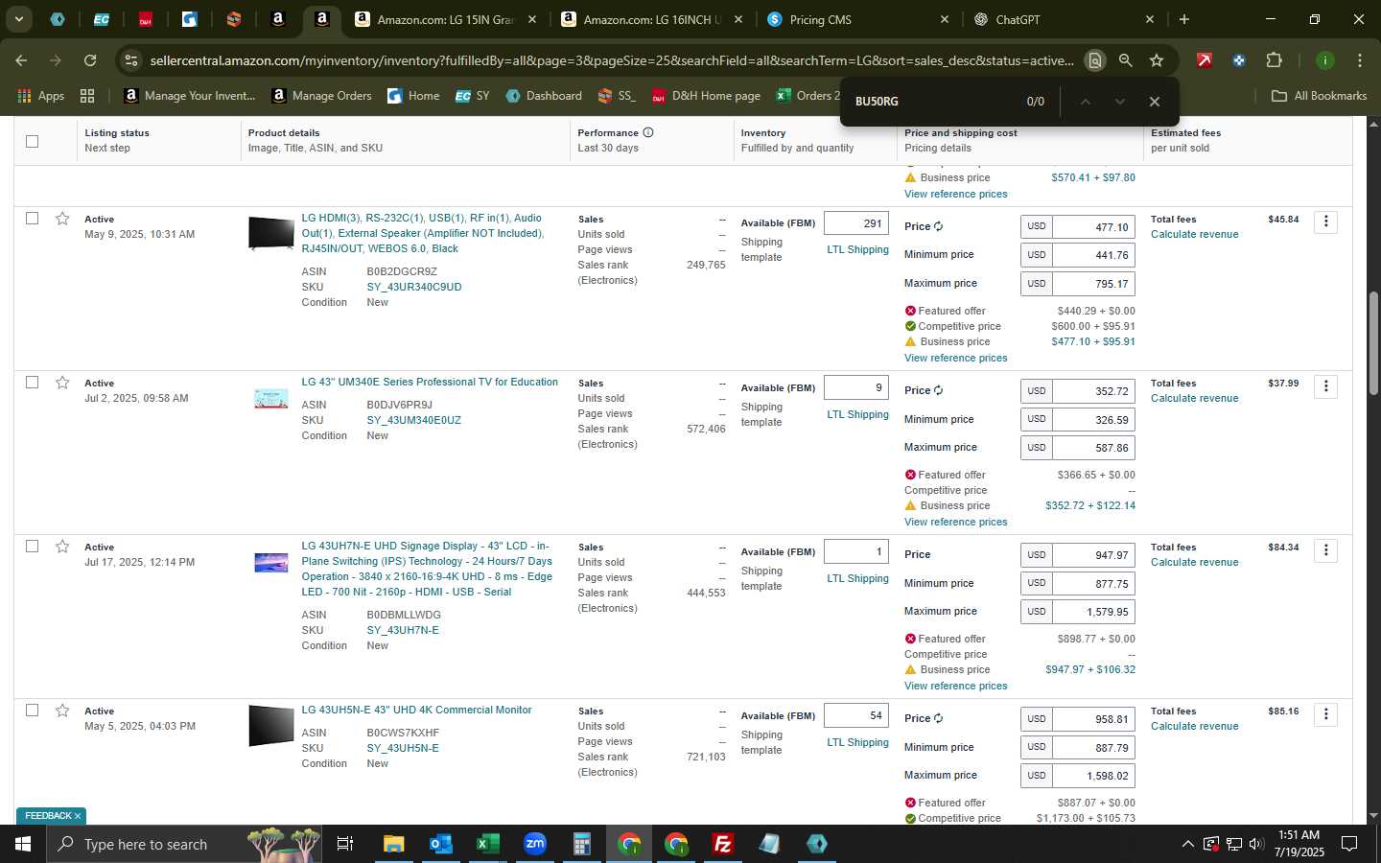Viewport: 1381px width, 863px height.
Task: Close the find-in-page bar
Action: pyautogui.click(x=1155, y=102)
